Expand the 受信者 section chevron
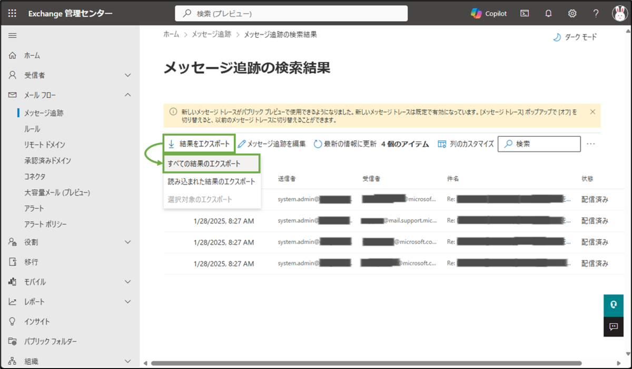Viewport: 632px width, 369px height. (127, 75)
